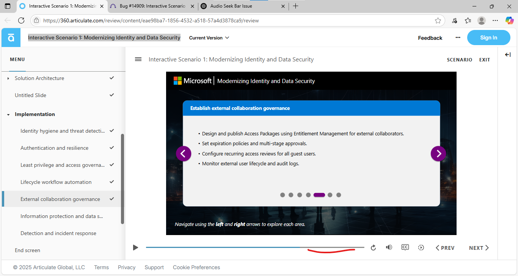Screen dimensions: 518x276
Task: Click the highlighted course title in header
Action: (x=104, y=38)
